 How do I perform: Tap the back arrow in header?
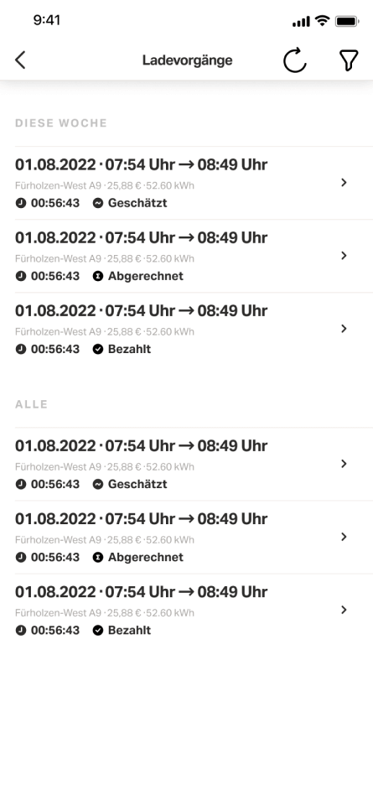20,60
